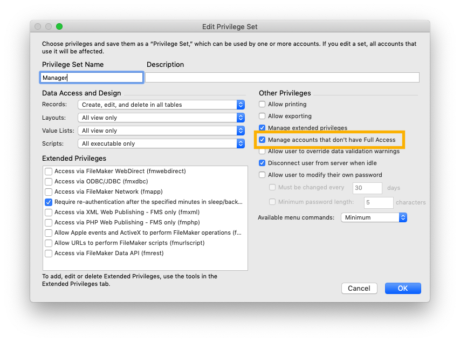This screenshot has height=342, width=460.
Task: Cancel the privilege set edit
Action: point(359,288)
